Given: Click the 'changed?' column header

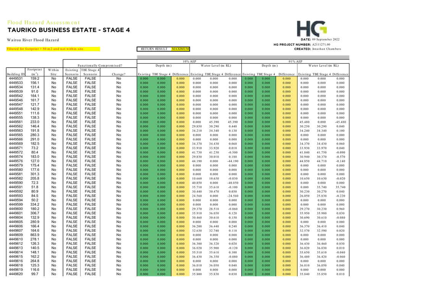Looking at the screenshot, I should click(118, 74).
